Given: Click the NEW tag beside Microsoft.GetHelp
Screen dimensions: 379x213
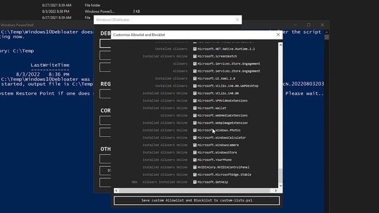Looking at the screenshot, I should pos(134,182).
